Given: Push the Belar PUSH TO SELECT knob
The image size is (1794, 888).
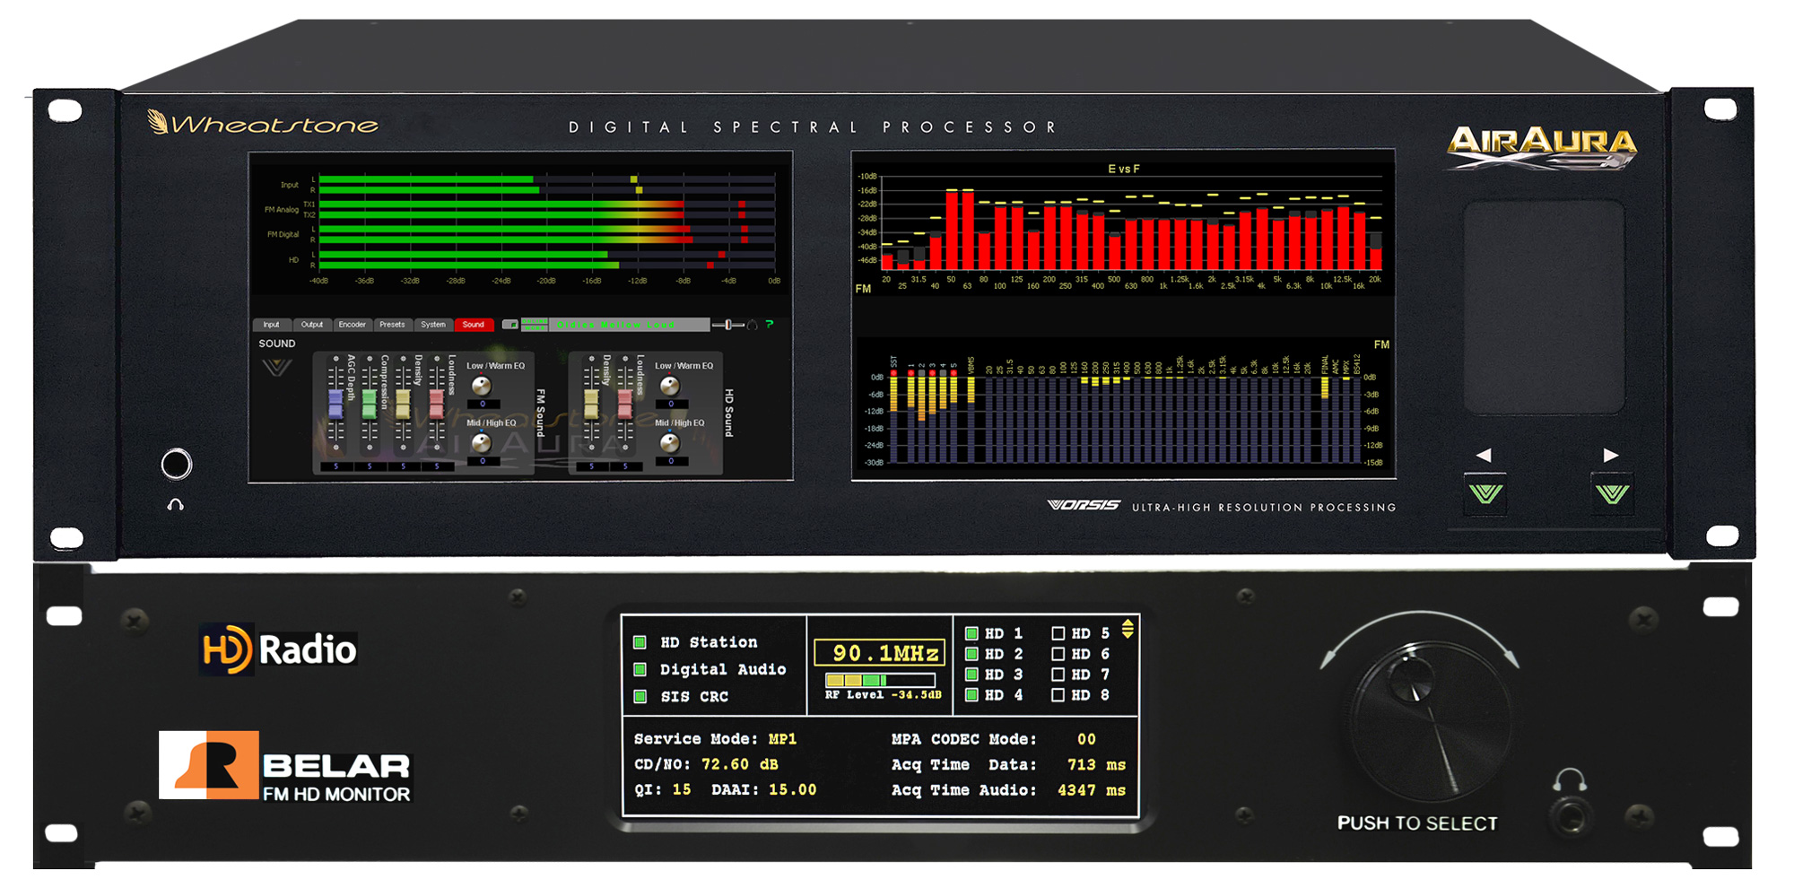Looking at the screenshot, I should (1433, 720).
